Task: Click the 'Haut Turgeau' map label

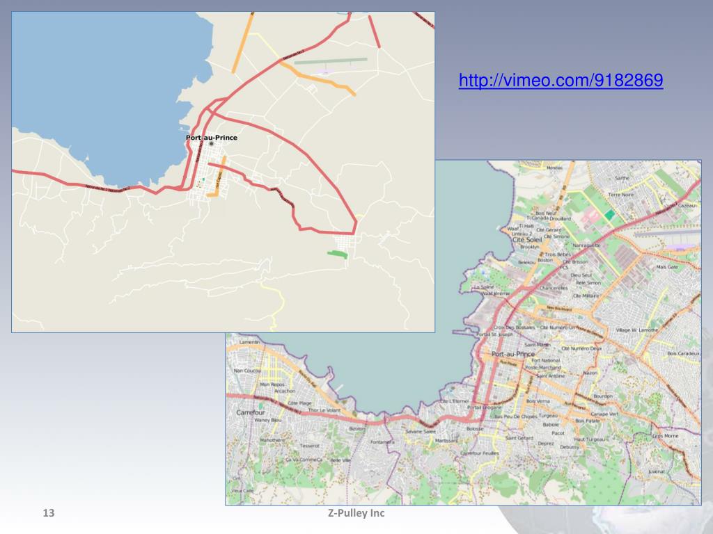Action: coord(589,439)
